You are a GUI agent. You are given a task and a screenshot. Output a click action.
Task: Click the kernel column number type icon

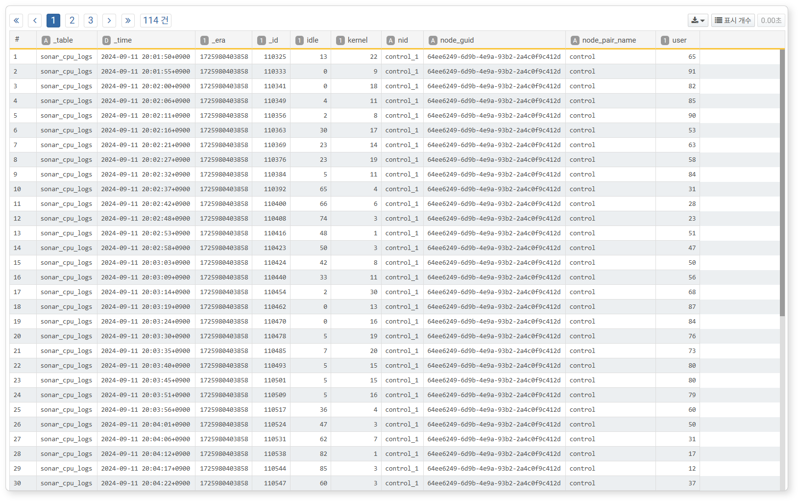340,40
